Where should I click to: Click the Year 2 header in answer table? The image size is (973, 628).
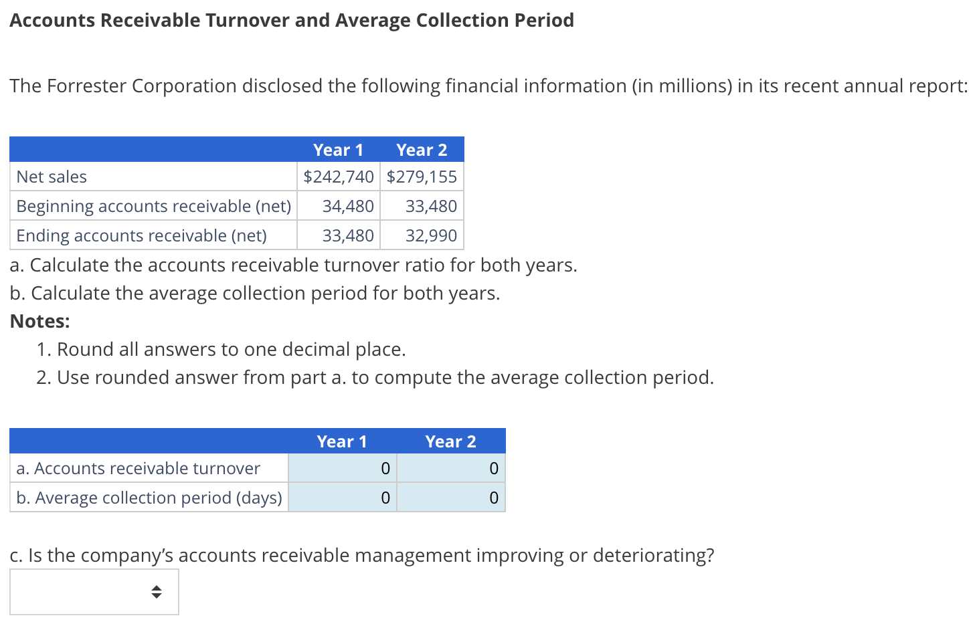450,441
